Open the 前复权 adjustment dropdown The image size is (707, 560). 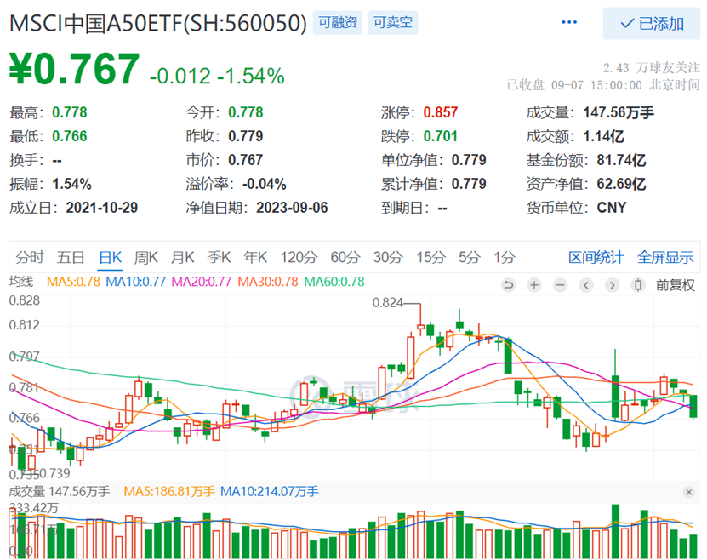[675, 285]
